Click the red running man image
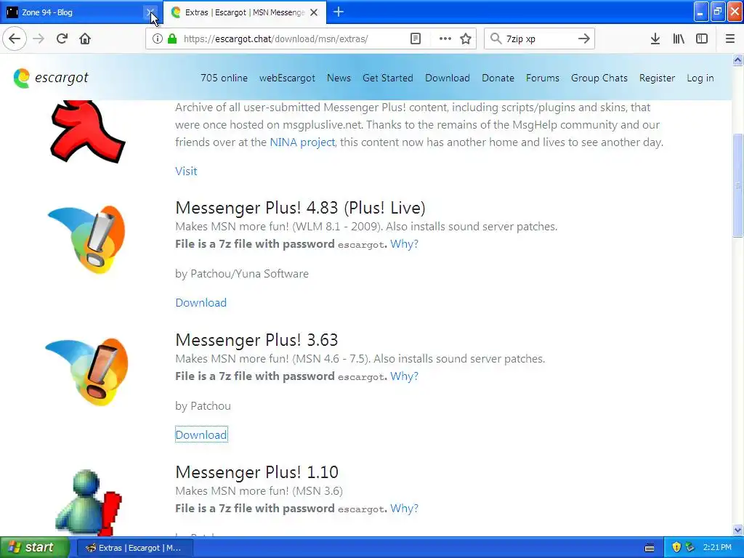Viewport: 744px width, 558px height. tap(88, 132)
